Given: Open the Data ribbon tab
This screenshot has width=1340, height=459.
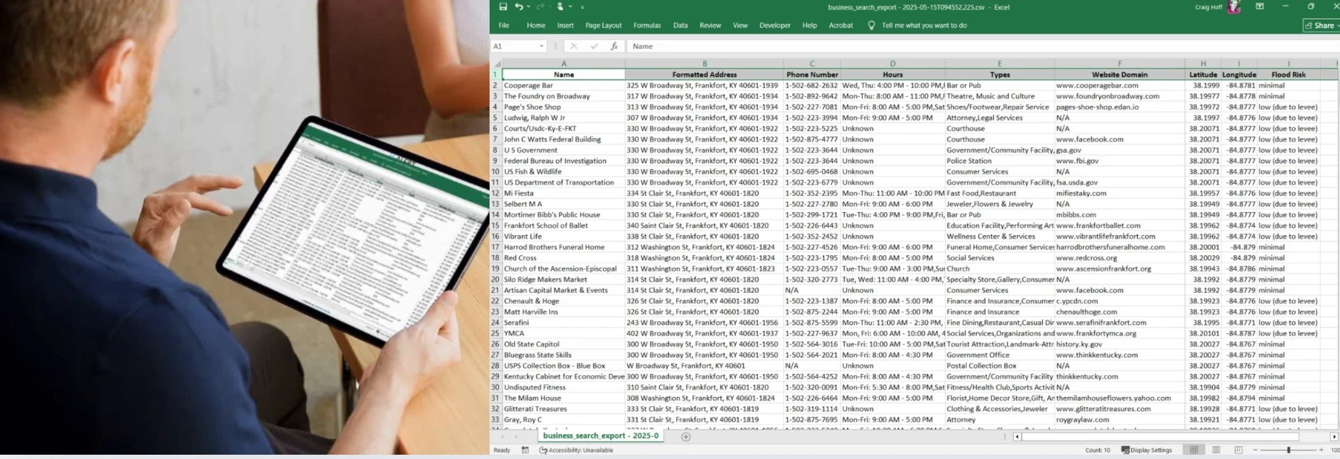Looking at the screenshot, I should click(x=680, y=25).
